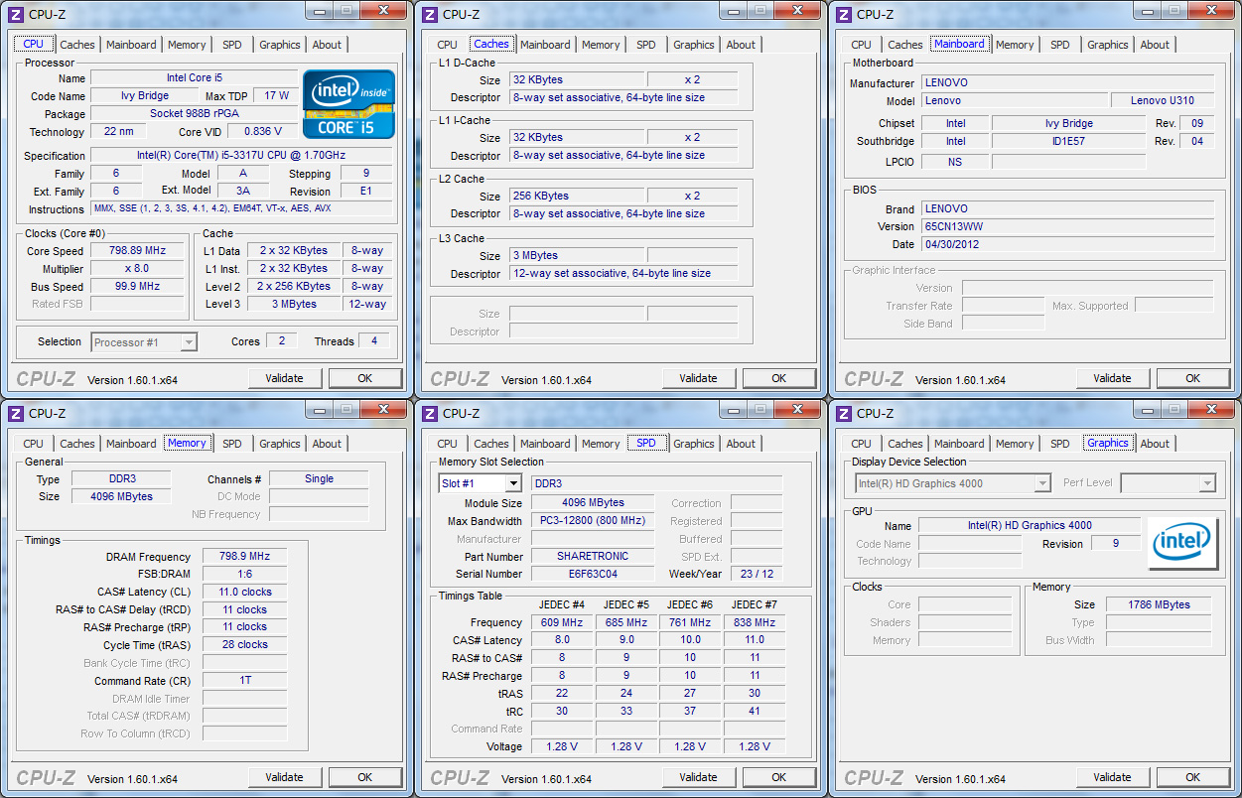Switch to the About tab in the Processor window
This screenshot has width=1242, height=798.
point(327,45)
